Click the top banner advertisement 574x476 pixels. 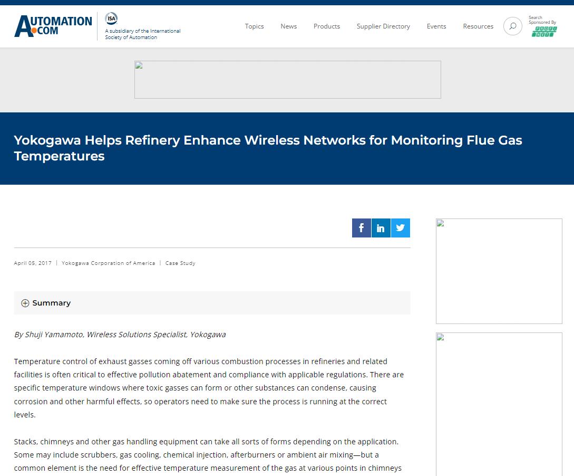coord(288,80)
